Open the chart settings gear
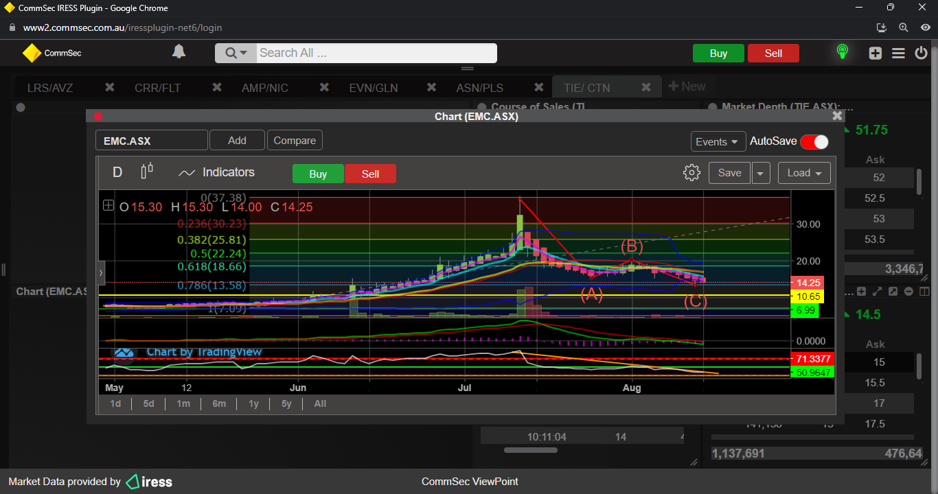Screen dimensions: 938x494 click(x=691, y=173)
